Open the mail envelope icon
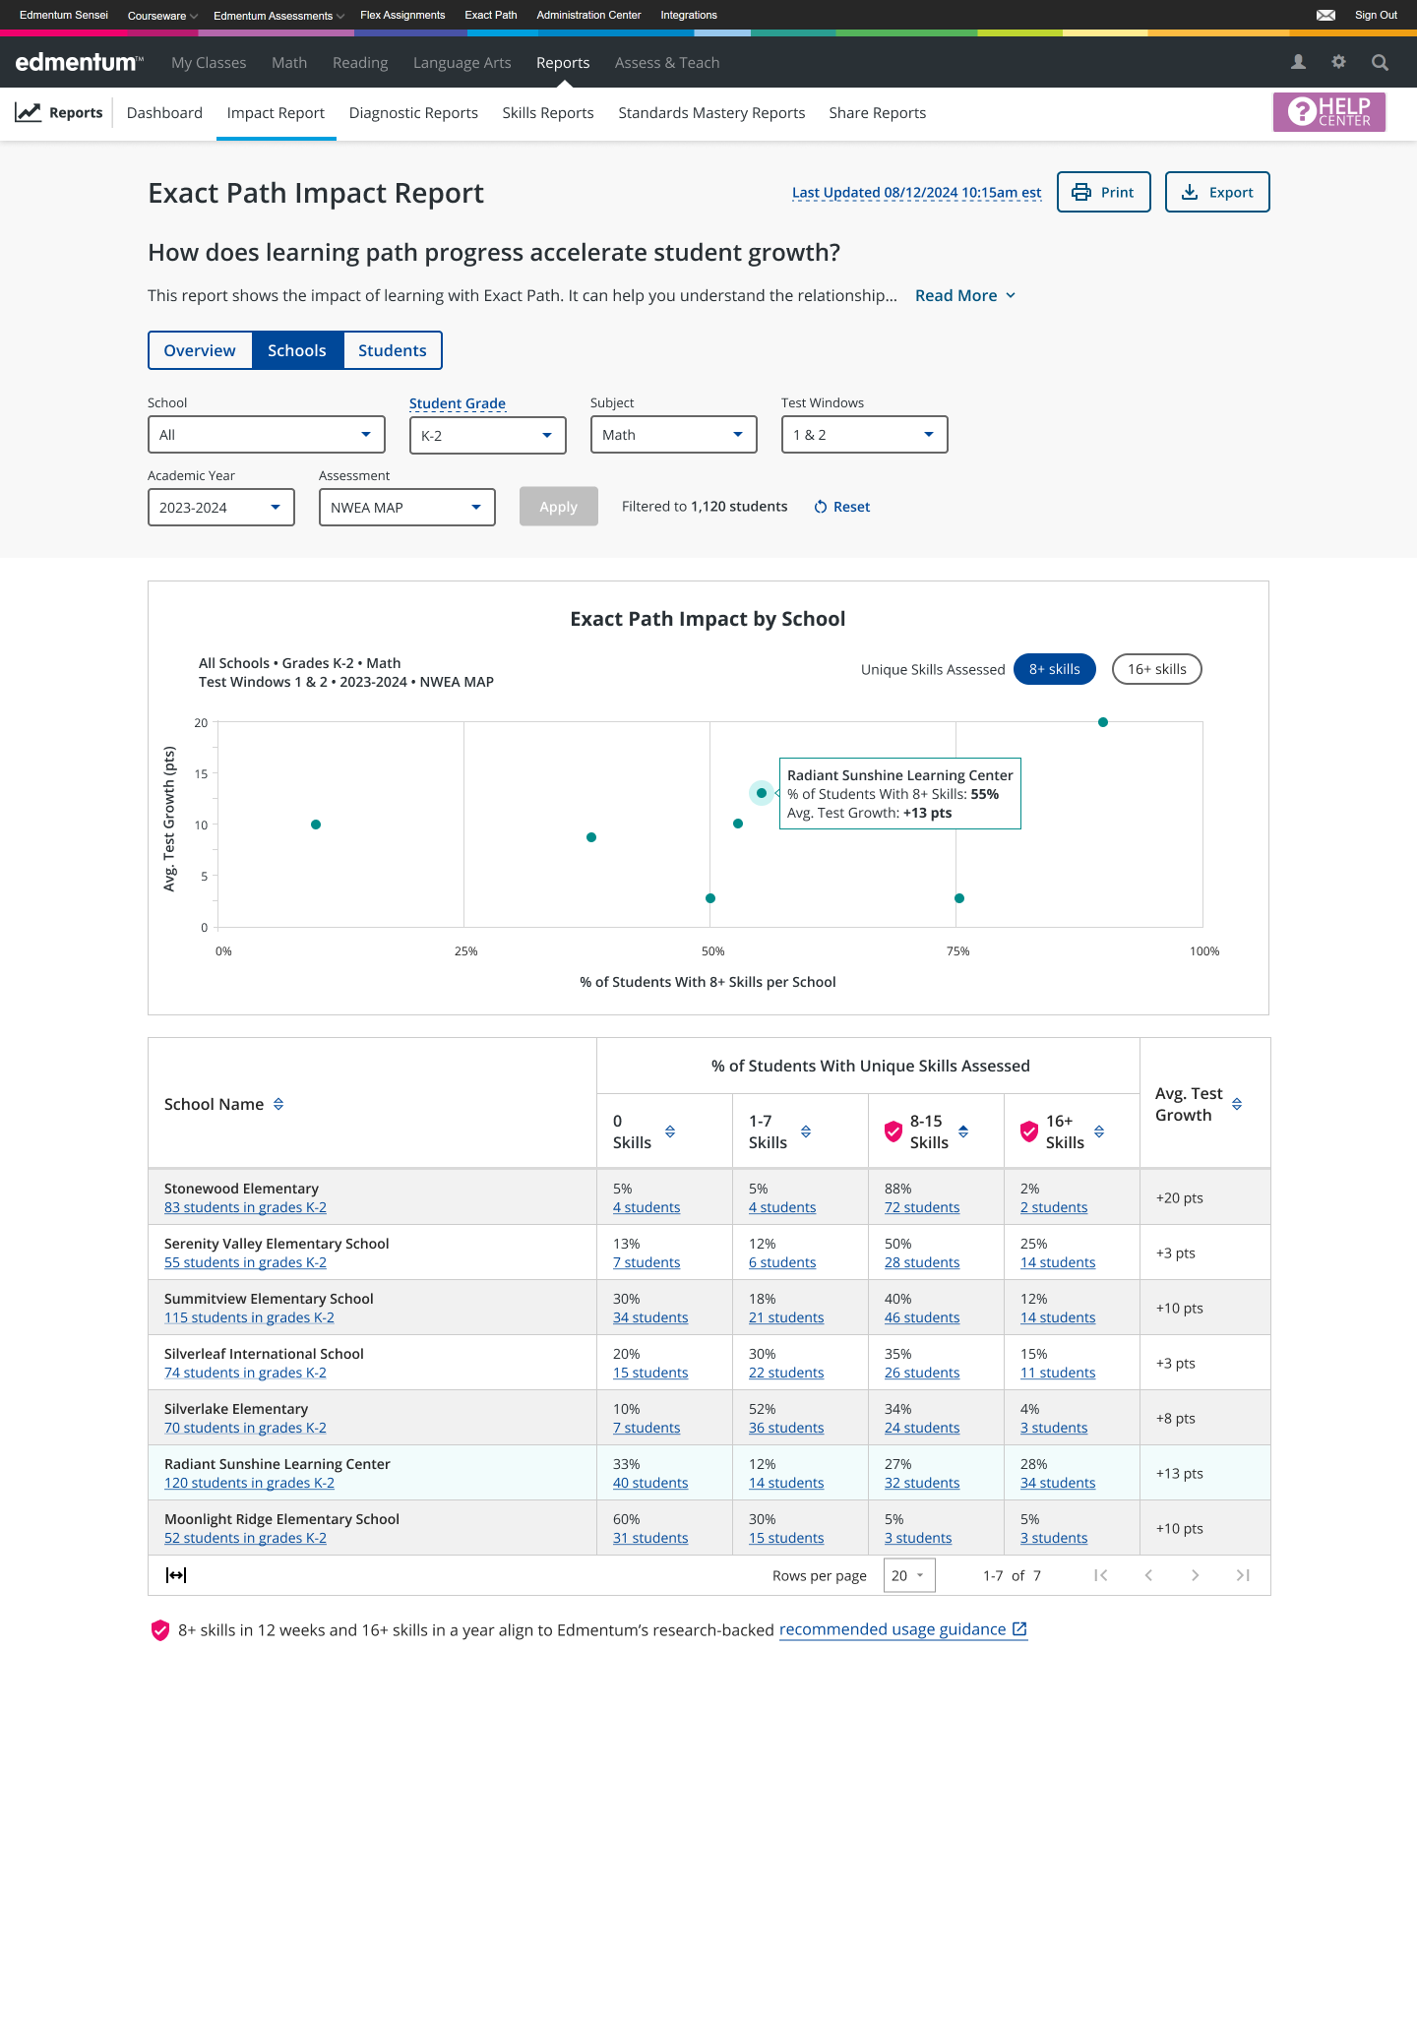Image resolution: width=1417 pixels, height=2017 pixels. pyautogui.click(x=1325, y=15)
